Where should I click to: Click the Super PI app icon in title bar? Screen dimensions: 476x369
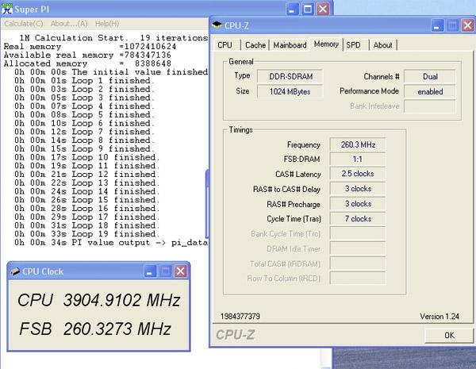(6, 9)
